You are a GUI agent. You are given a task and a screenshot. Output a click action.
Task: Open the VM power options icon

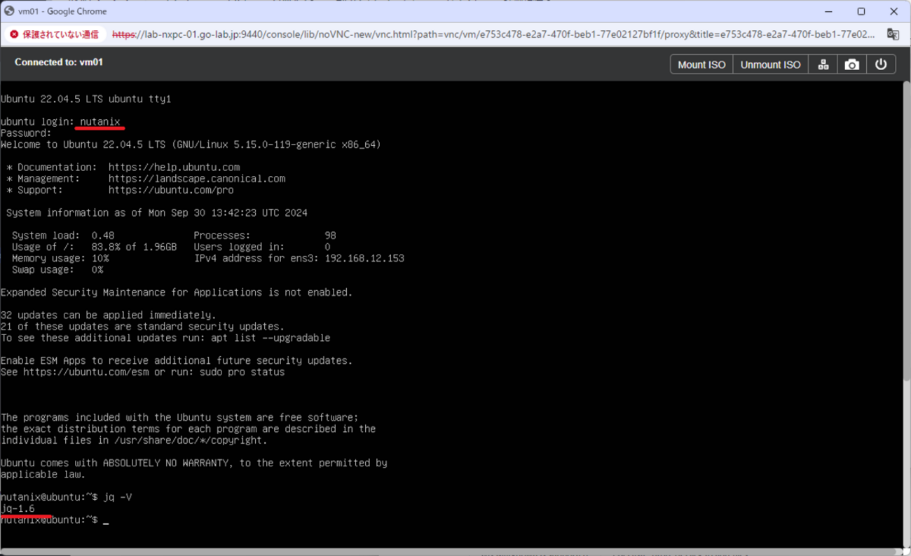(881, 65)
